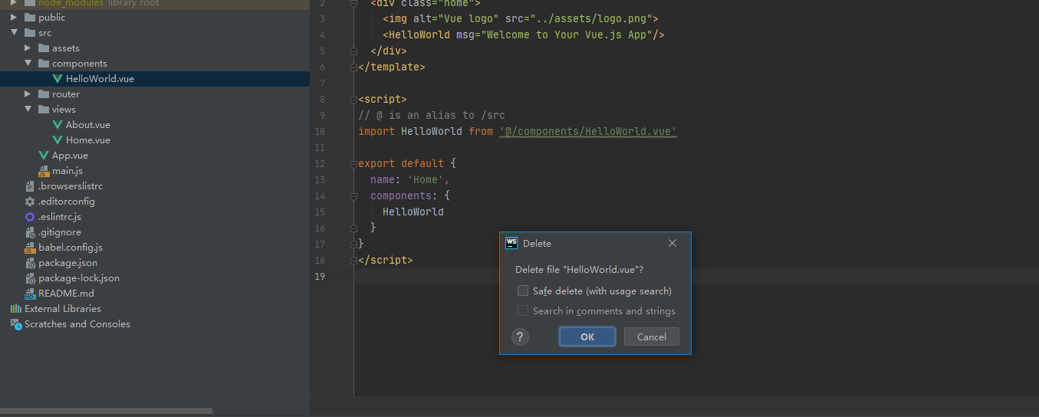Click the Scratches and Consoles icon
Screen dimensions: 1039x417
click(15, 323)
